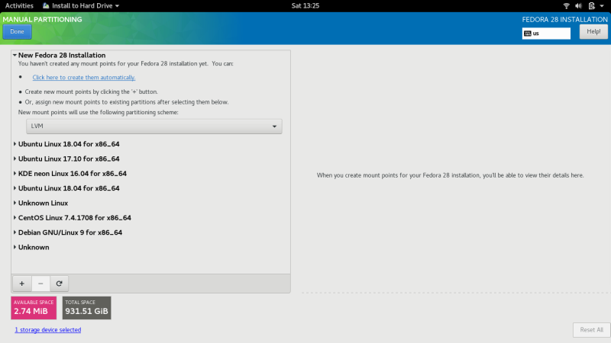611x343 pixels.
Task: Expand CentOS Linux 7.4.1708 for x86_64
Action: click(x=15, y=218)
